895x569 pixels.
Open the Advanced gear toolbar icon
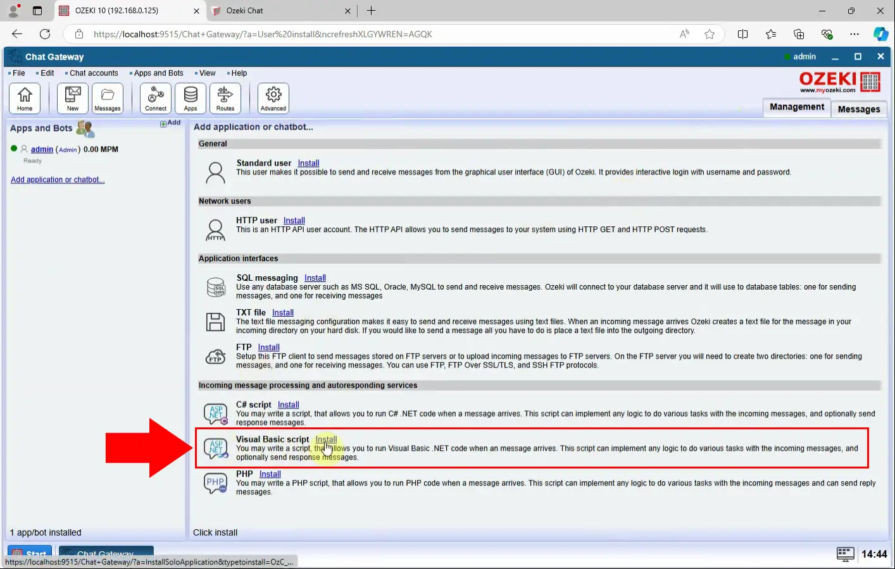click(x=273, y=98)
